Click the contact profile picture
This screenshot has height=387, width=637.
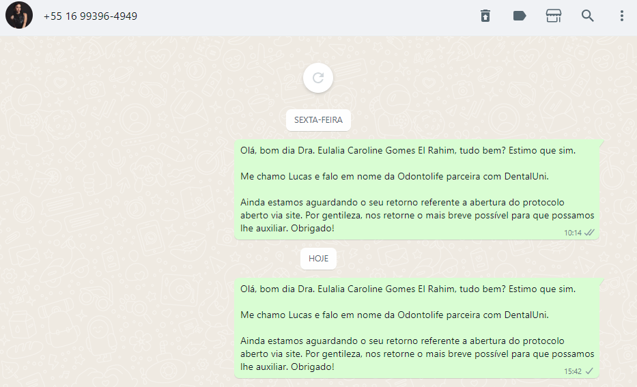point(19,16)
